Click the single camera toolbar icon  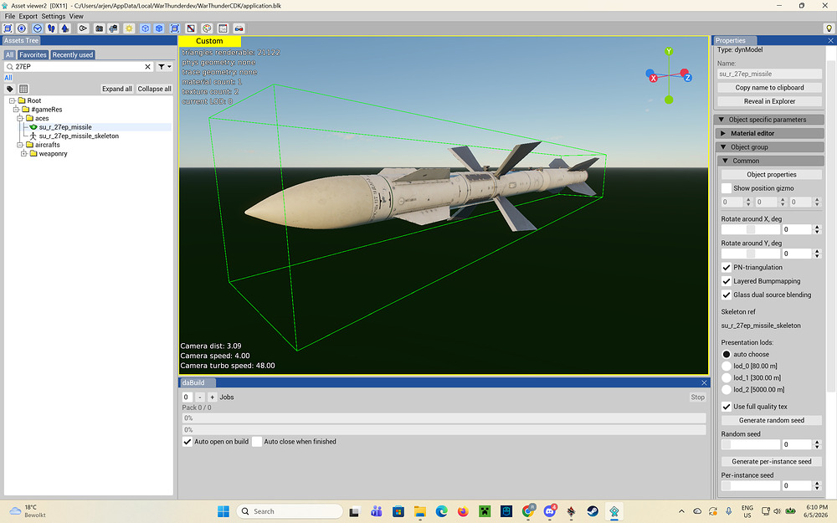pos(100,28)
